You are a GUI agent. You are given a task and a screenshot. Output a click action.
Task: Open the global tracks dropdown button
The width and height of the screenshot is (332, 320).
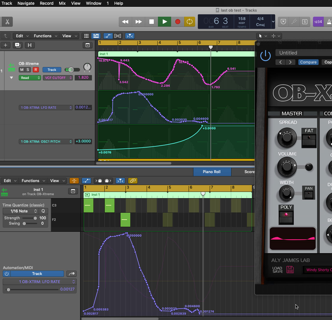point(87,45)
